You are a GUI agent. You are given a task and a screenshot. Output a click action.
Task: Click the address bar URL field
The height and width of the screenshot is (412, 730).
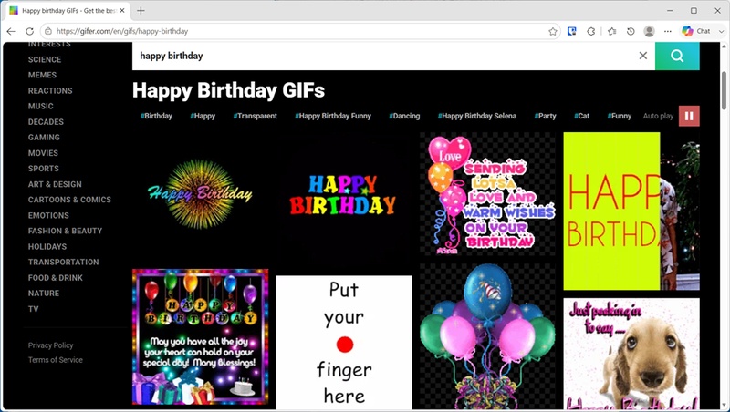tap(298, 31)
